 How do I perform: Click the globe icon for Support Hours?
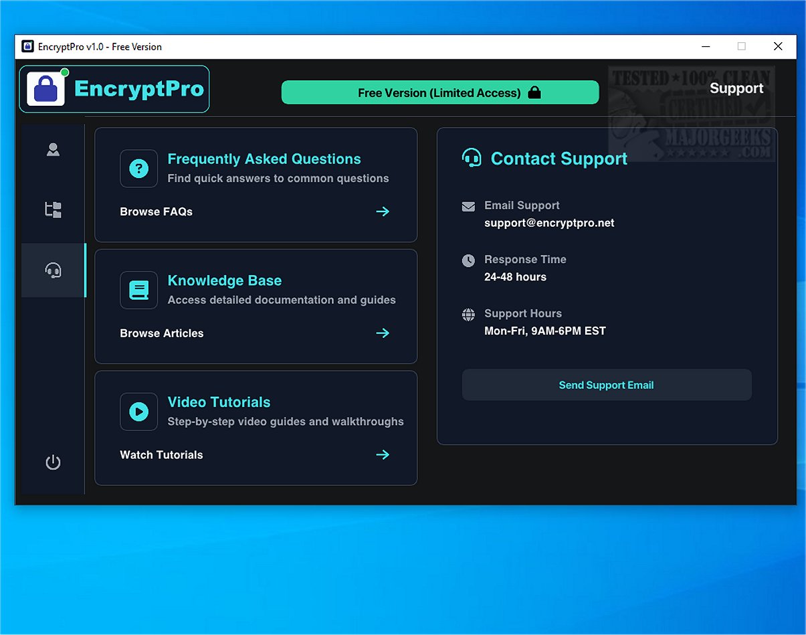(468, 314)
